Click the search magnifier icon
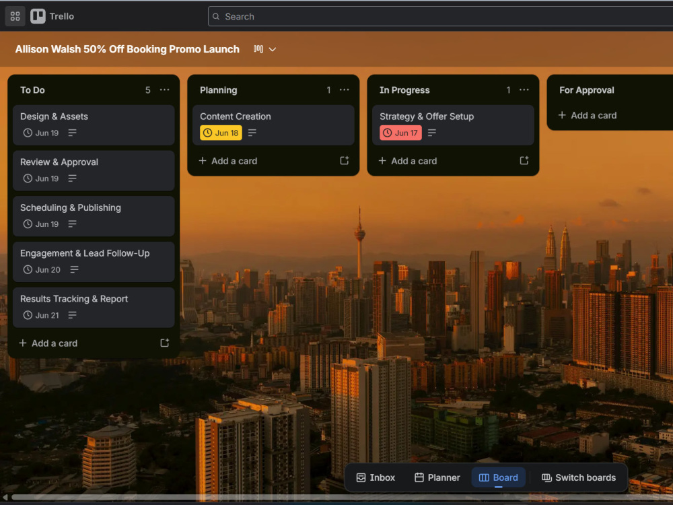Screen dimensions: 673x505 click(216, 16)
